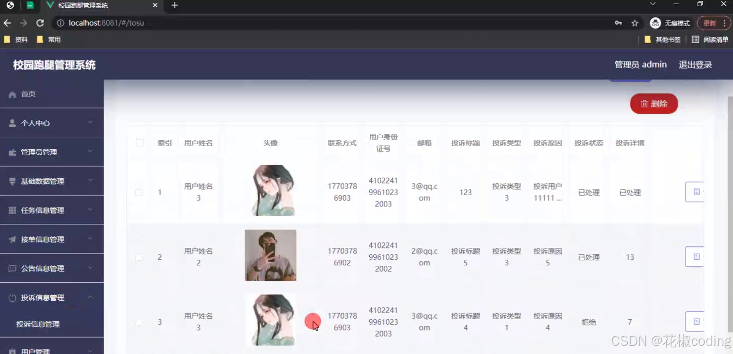Screen dimensions: 733x354
Task: Click the browser forward arrow
Action: [x=24, y=23]
